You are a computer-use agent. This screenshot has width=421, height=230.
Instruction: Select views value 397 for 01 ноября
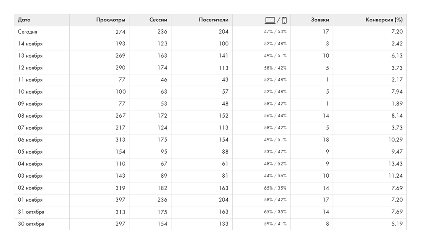[120, 200]
